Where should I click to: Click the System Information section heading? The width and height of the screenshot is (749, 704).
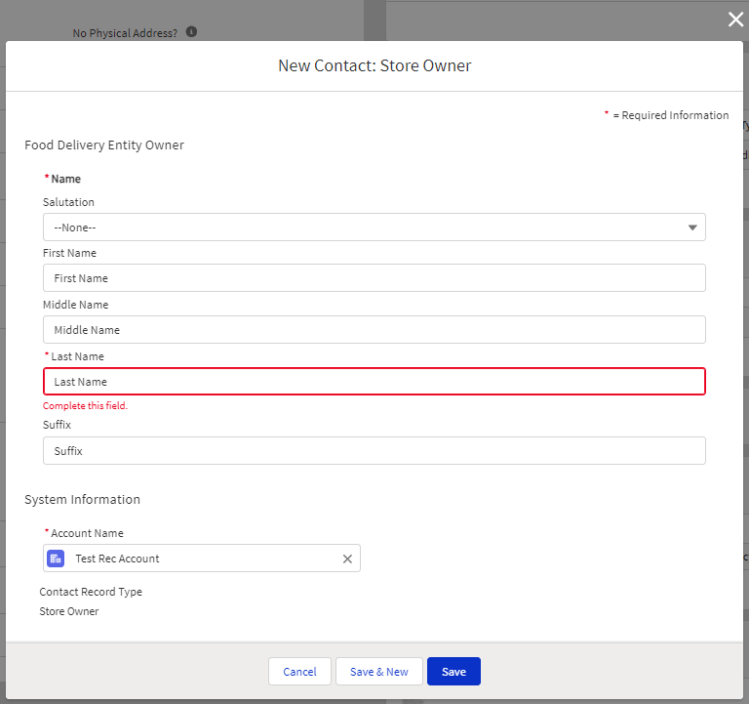tap(82, 500)
